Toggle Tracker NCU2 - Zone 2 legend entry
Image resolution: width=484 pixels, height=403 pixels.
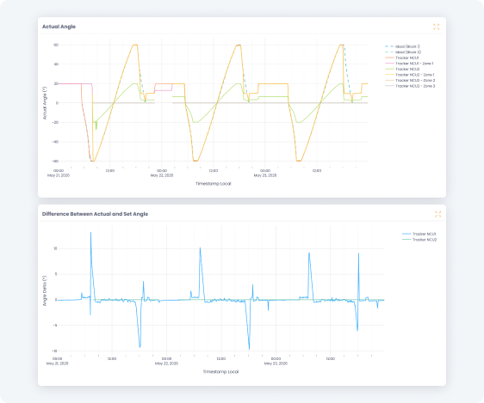(410, 81)
